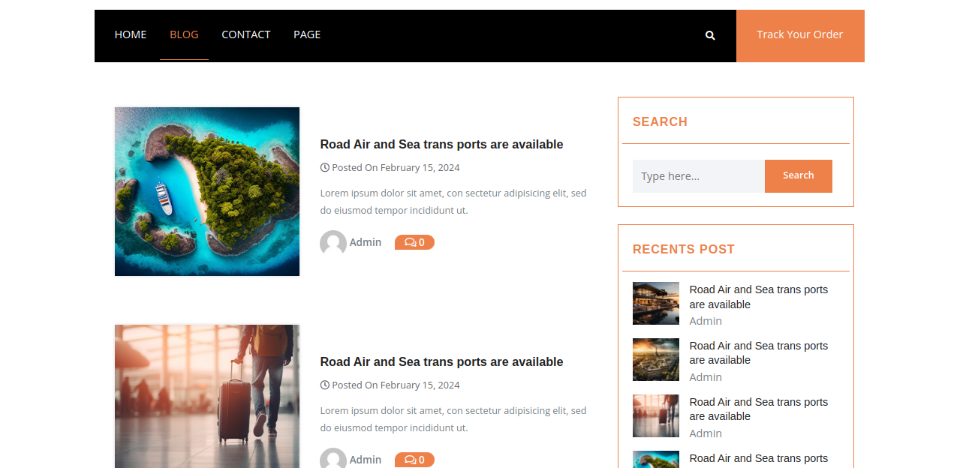Go to the CONTACT page
The image size is (960, 468).
click(245, 34)
